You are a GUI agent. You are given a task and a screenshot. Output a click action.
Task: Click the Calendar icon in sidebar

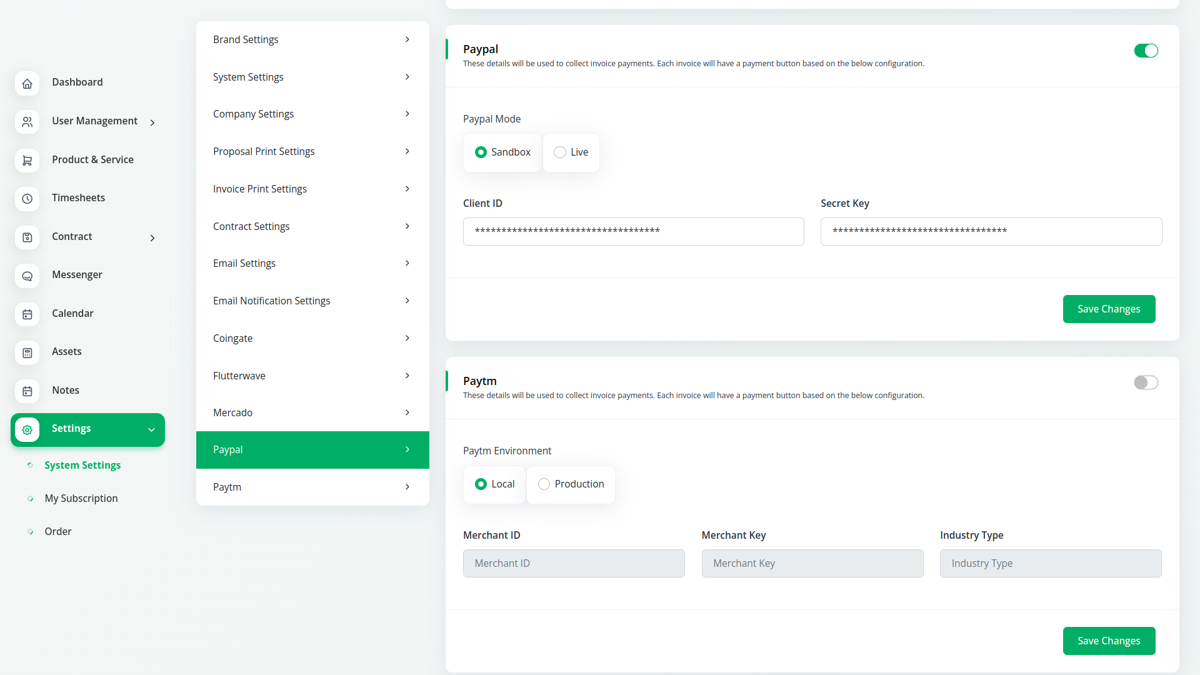coord(27,314)
